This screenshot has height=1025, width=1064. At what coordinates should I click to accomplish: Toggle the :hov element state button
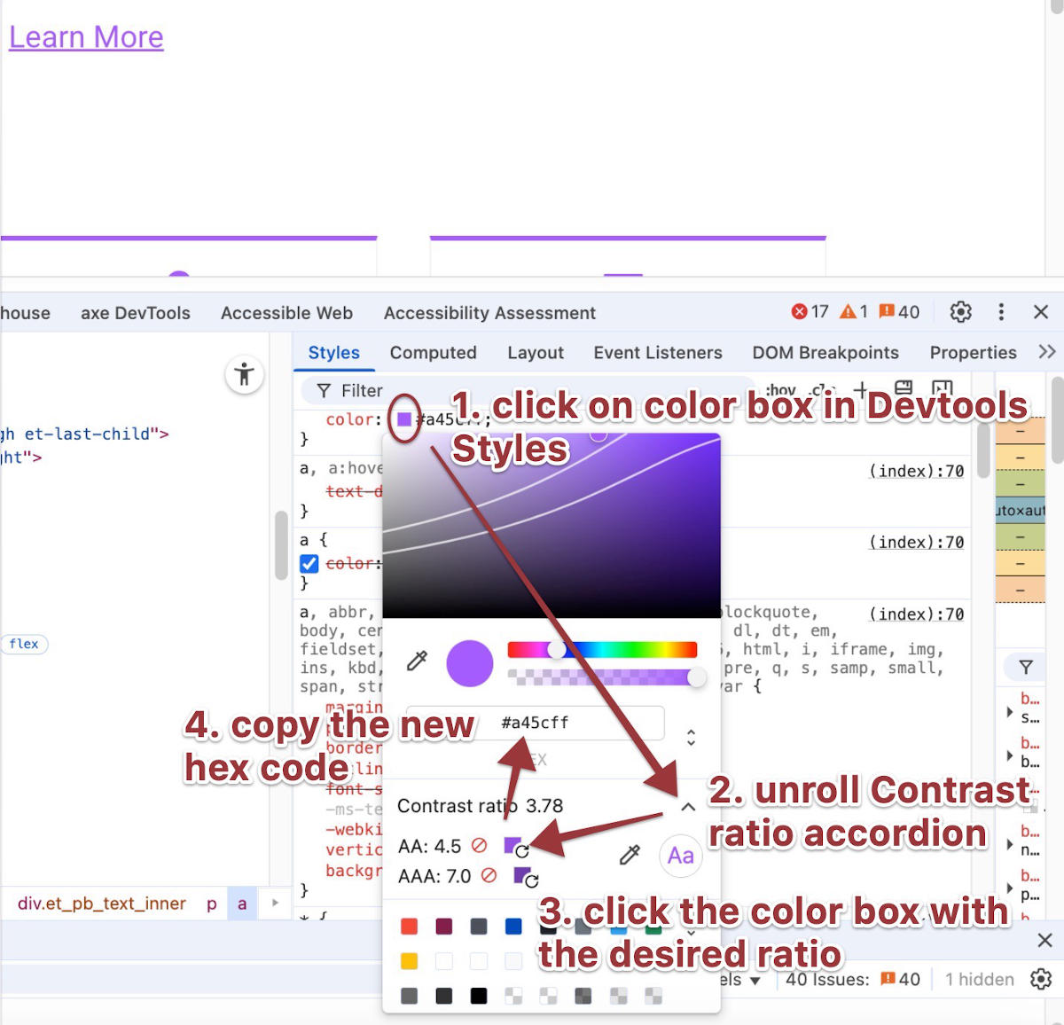pos(780,390)
